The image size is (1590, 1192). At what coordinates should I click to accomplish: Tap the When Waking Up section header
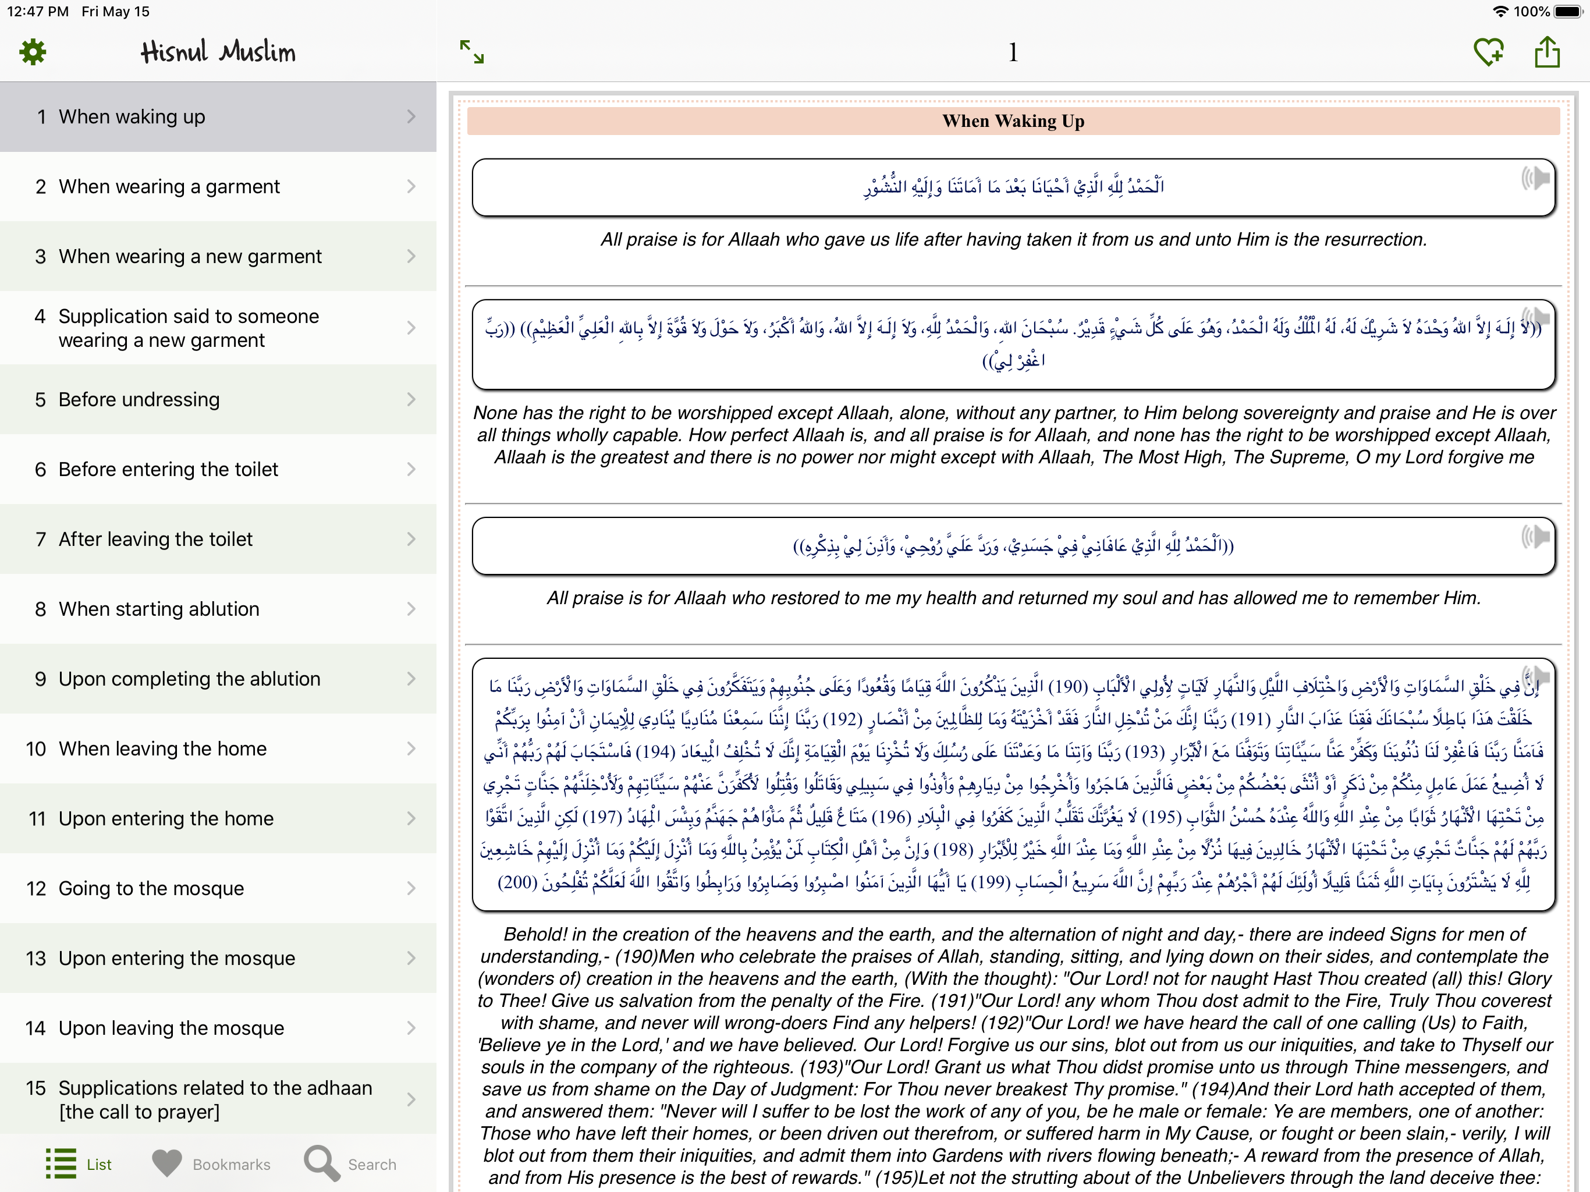[x=1013, y=121]
